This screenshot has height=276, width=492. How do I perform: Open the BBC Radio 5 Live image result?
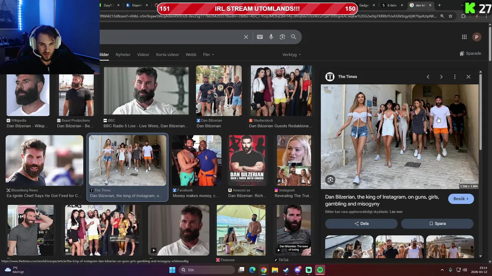(x=146, y=91)
